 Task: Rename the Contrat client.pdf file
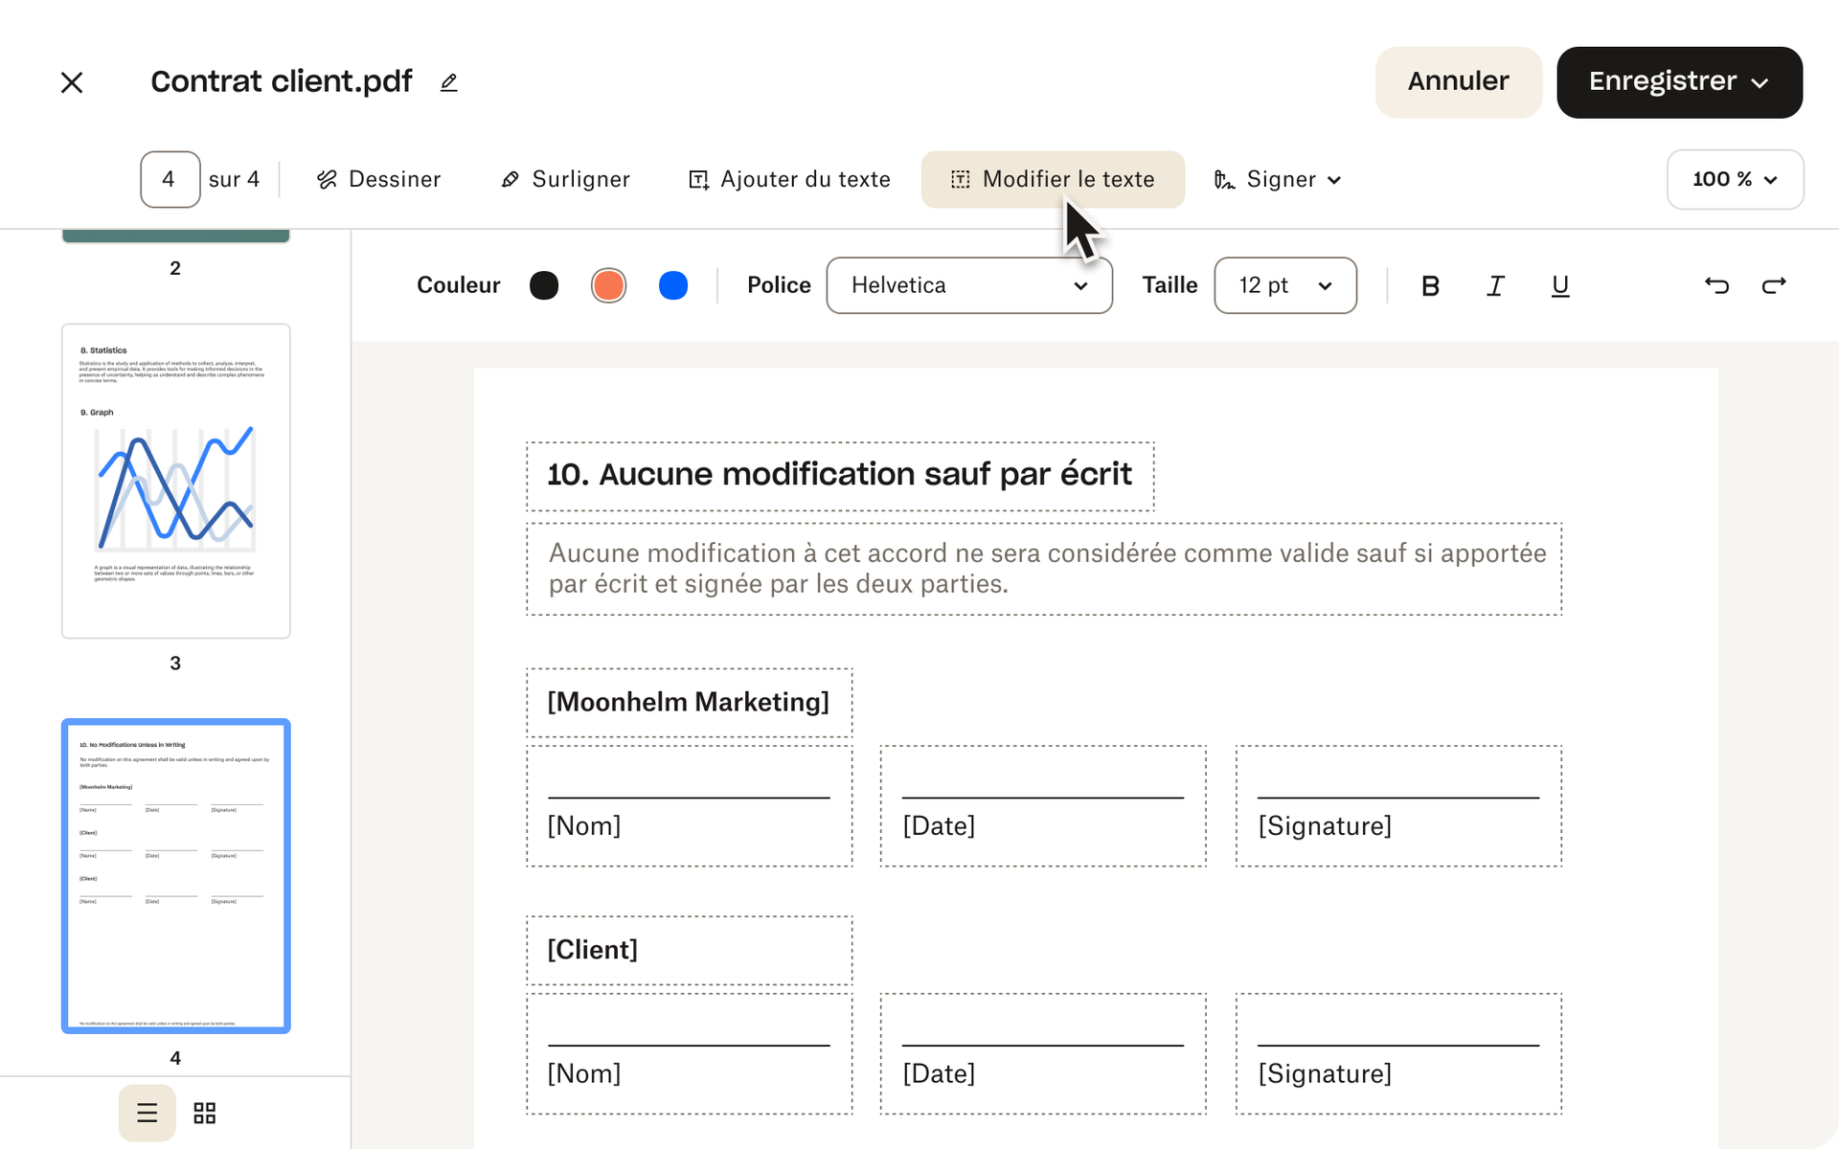click(x=447, y=82)
